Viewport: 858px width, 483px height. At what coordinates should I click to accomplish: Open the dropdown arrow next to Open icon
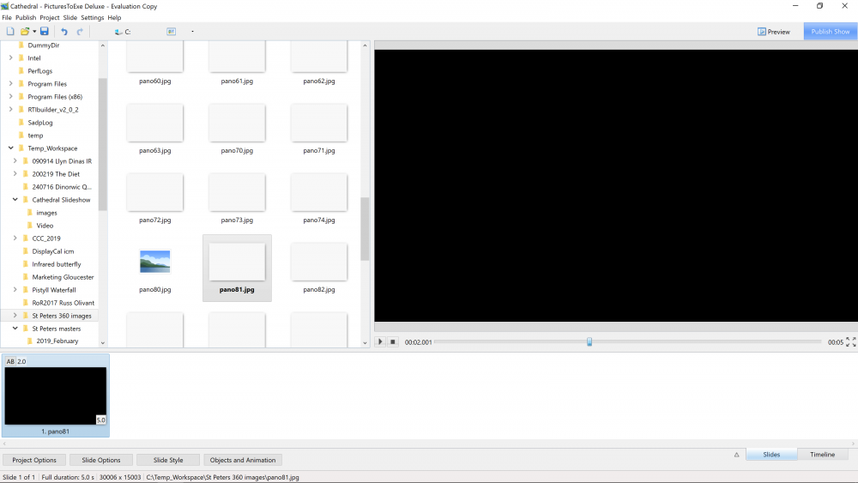tap(34, 32)
